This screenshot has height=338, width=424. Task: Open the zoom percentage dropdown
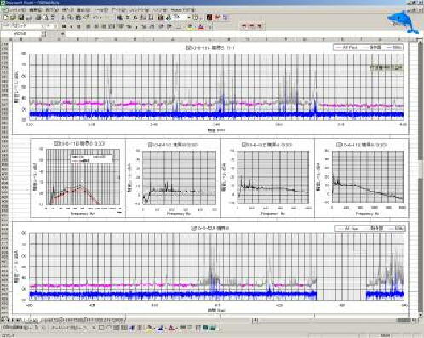point(188,18)
